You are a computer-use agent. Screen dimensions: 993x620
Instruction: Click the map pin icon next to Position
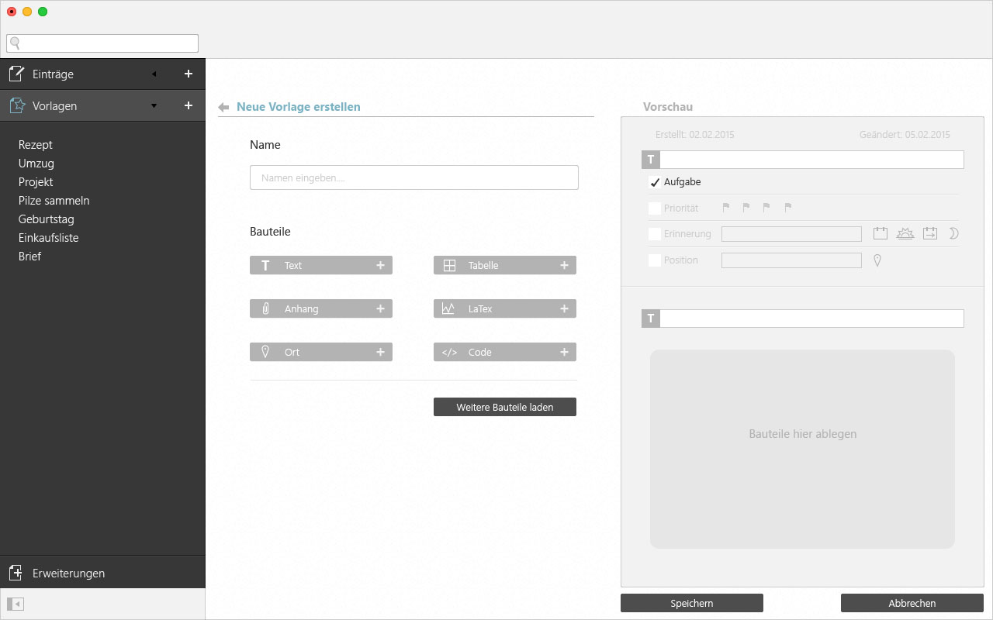877,260
